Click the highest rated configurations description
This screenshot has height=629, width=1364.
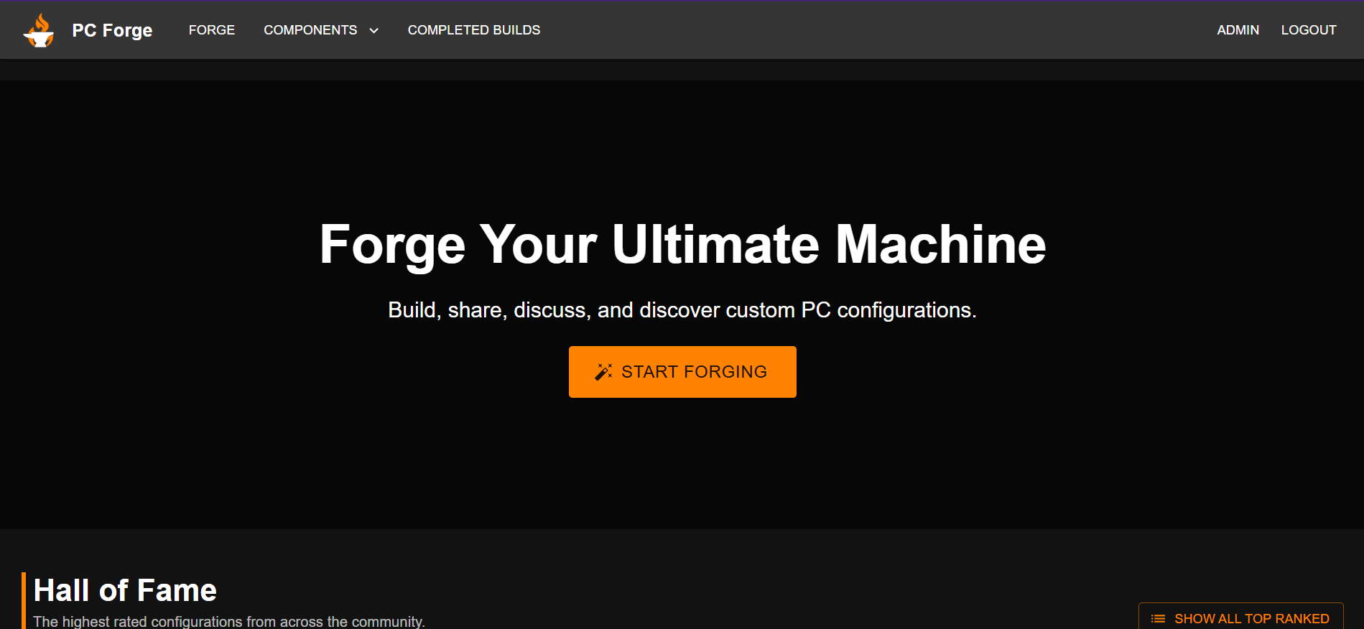coord(229,621)
